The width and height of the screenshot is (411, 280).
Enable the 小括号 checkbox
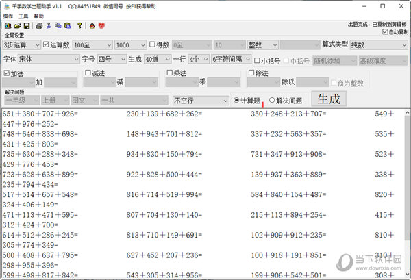click(x=257, y=61)
